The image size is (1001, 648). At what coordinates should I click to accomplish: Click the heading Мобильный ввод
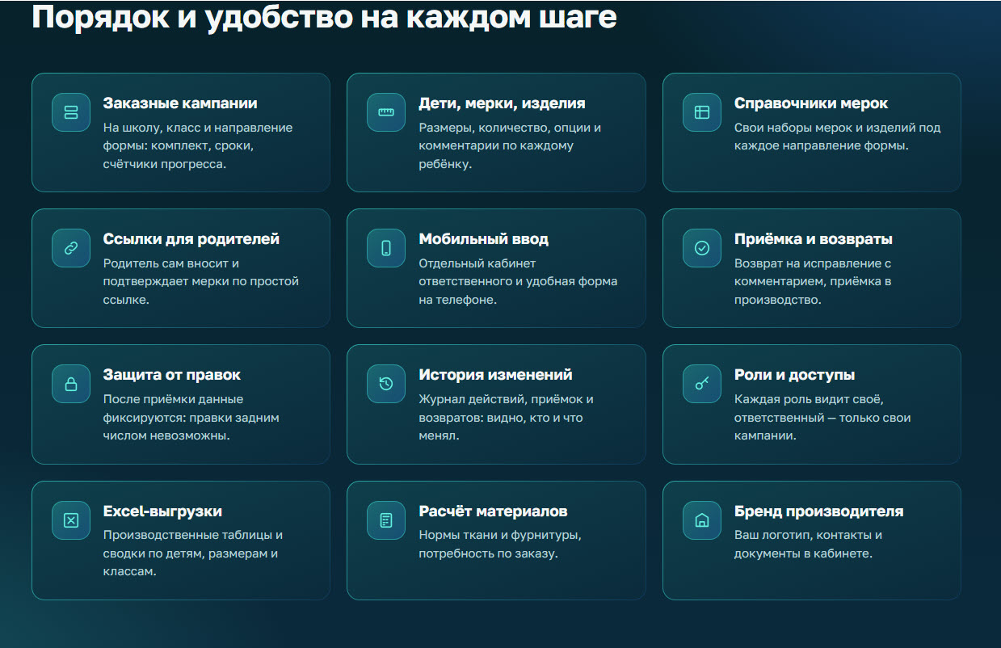483,239
